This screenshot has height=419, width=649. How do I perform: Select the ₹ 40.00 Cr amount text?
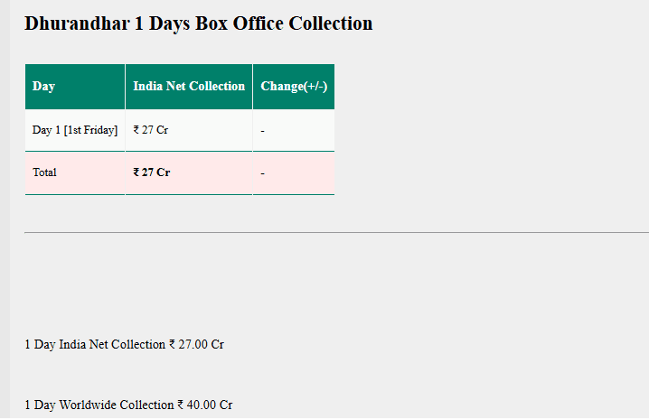[204, 405]
